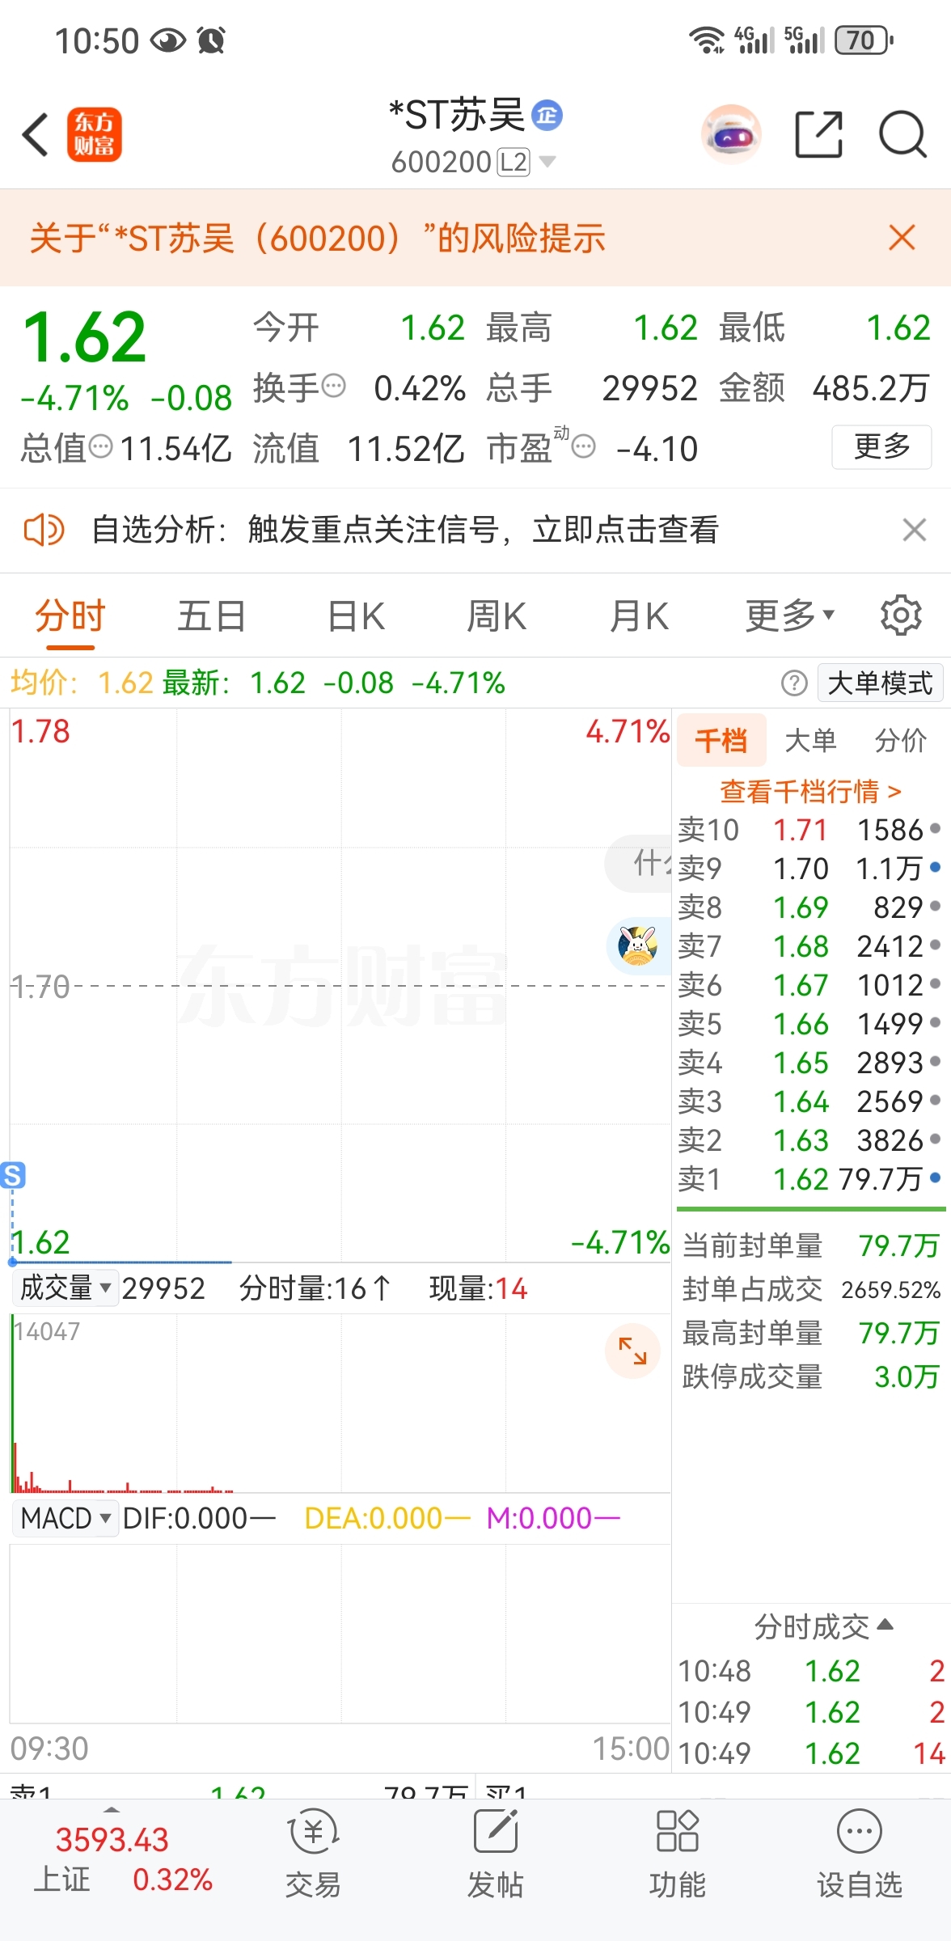Image resolution: width=951 pixels, height=1941 pixels.
Task: Tap the 卖10 order row
Action: click(809, 830)
